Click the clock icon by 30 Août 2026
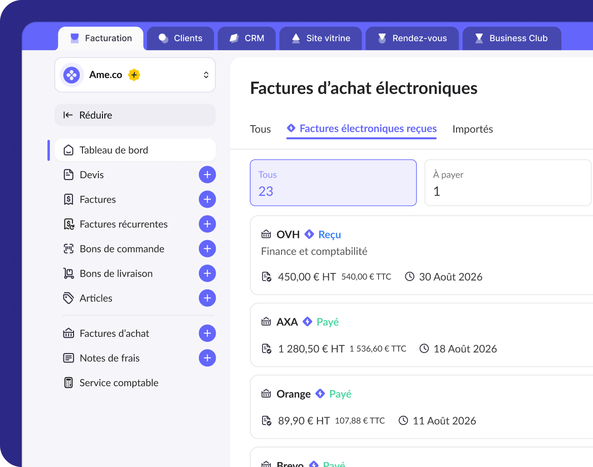 pos(409,277)
